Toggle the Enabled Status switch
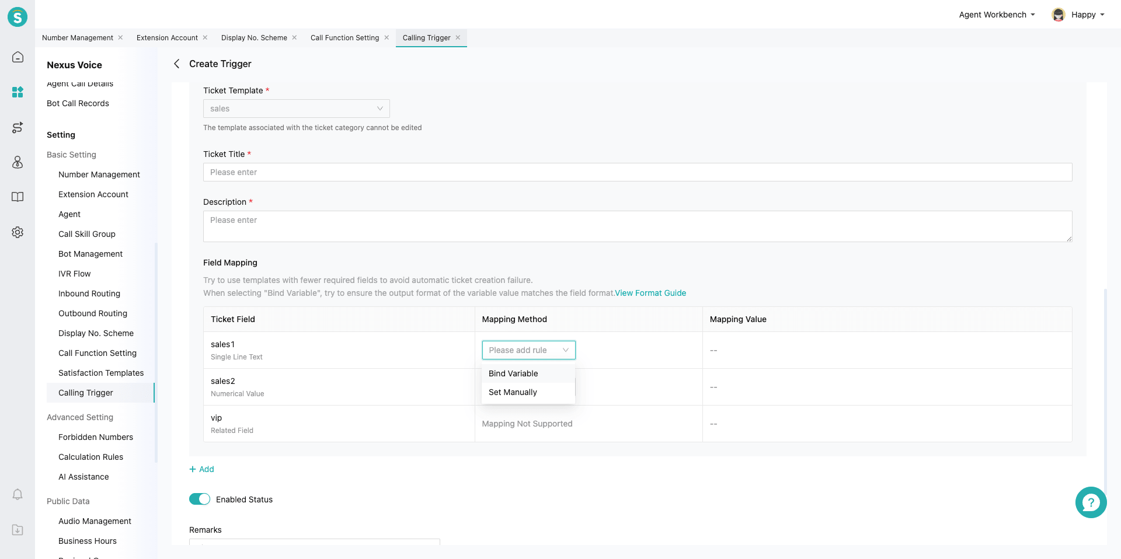1121x559 pixels. [x=200, y=499]
